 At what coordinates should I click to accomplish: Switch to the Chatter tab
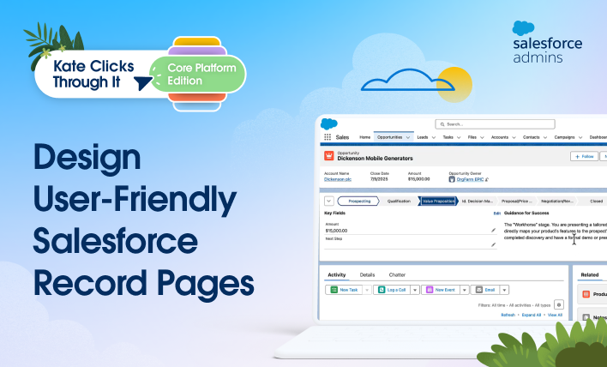(397, 275)
